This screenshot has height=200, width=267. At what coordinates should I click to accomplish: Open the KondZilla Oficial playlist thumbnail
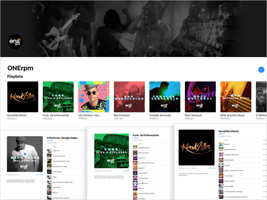tap(23, 97)
